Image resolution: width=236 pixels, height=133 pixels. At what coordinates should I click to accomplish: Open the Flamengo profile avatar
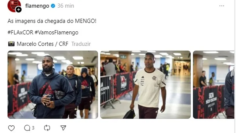[x=13, y=5]
